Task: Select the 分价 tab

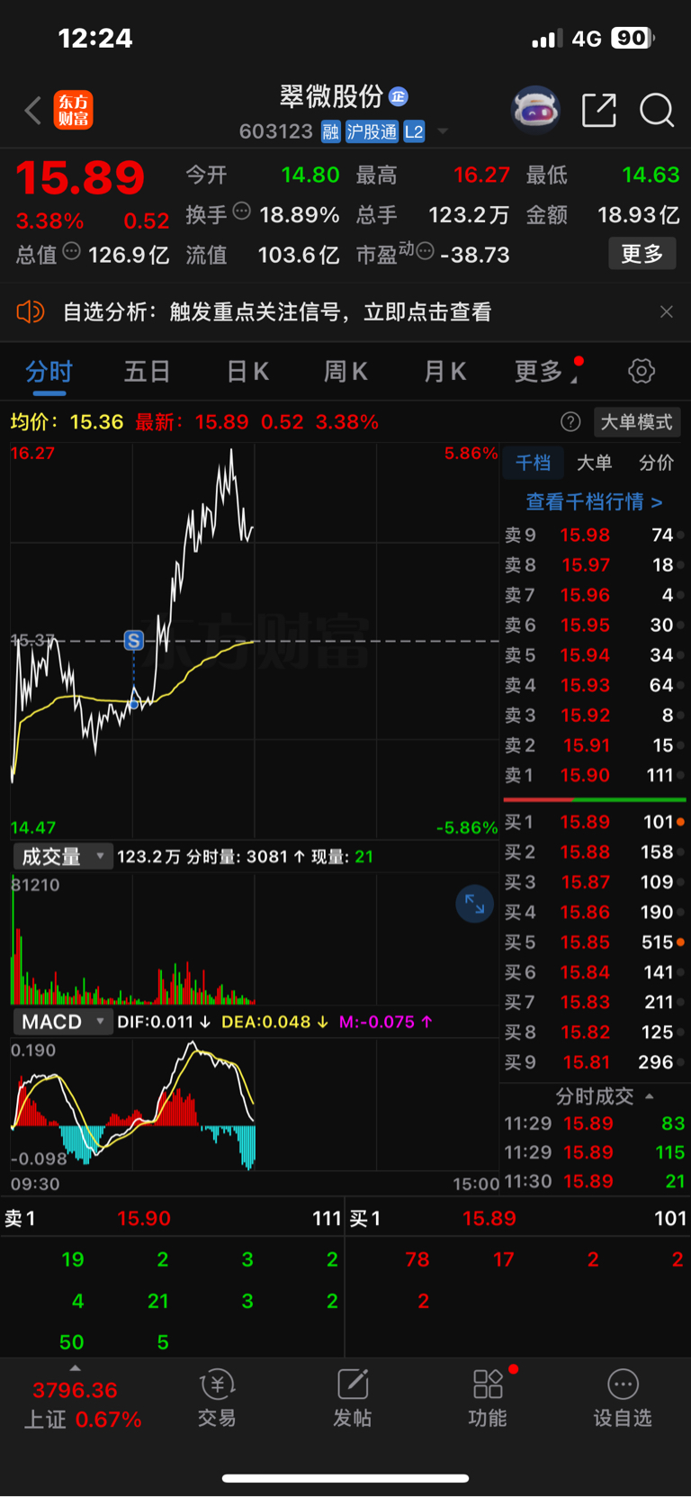Action: (x=656, y=463)
